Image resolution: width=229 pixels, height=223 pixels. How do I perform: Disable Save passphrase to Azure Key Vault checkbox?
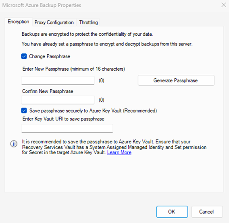tap(24, 110)
